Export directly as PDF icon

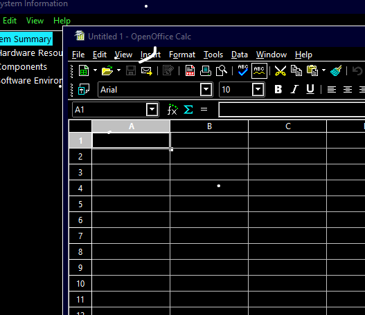(190, 70)
